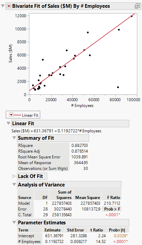The width and height of the screenshot is (142, 245).
Task: Click the Intercept t Ratio 2.24
Action: click(x=102, y=236)
